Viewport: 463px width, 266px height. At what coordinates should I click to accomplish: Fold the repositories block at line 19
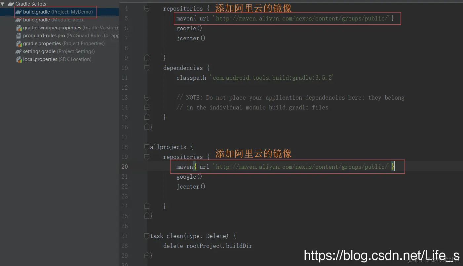coord(147,157)
